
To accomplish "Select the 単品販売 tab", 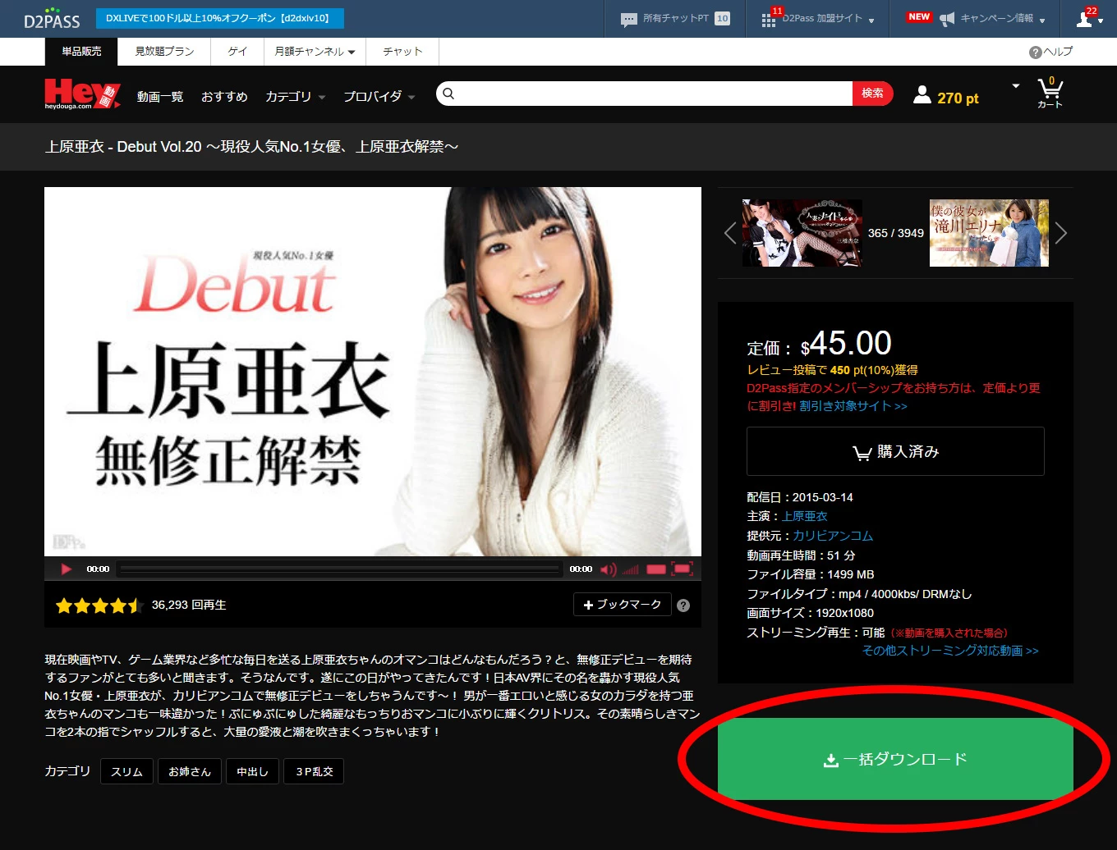I will (x=81, y=51).
